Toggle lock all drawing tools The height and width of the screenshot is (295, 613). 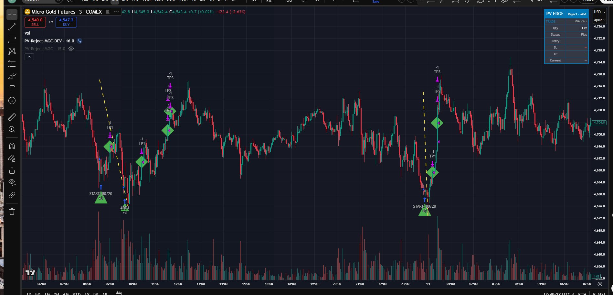pyautogui.click(x=12, y=170)
